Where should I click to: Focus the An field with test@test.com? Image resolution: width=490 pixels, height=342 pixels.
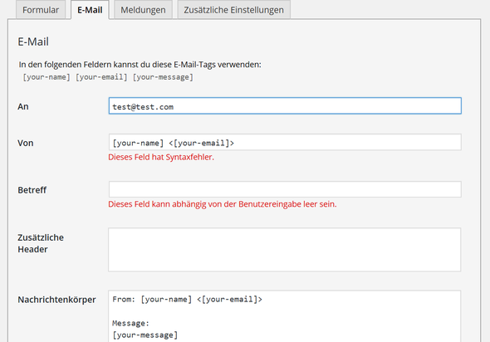coord(285,106)
